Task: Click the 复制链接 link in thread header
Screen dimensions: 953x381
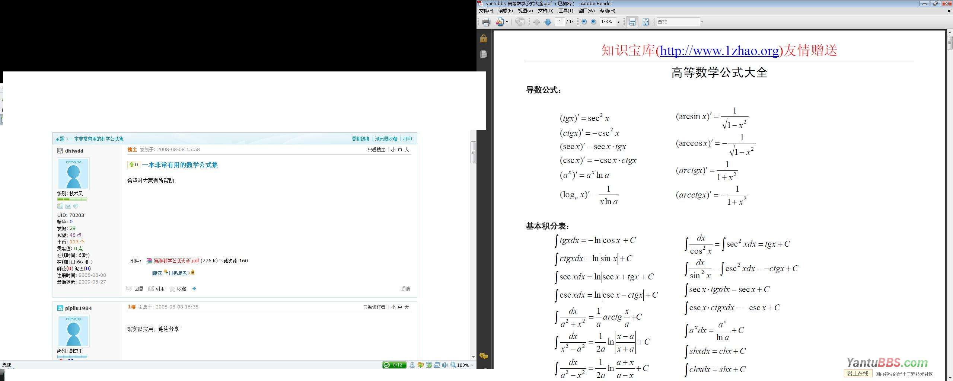Action: (x=360, y=139)
